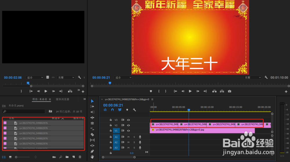Open Project panel menu icon
Image resolution: width=290 pixels, height=162 pixels.
click(x=50, y=99)
